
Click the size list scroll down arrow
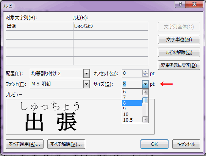click(x=145, y=119)
